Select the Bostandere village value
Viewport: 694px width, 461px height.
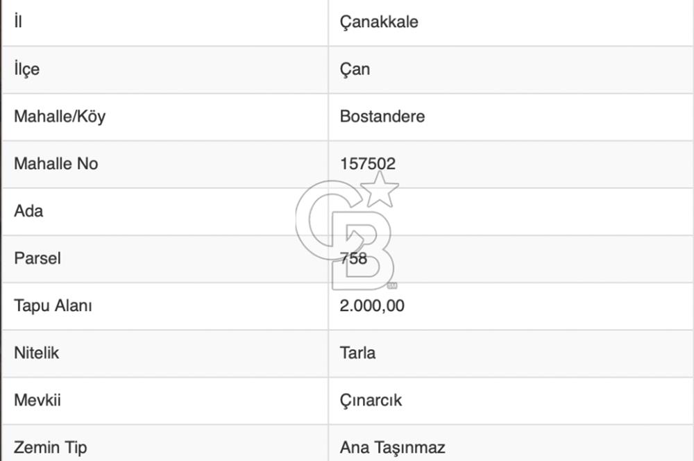382,117
